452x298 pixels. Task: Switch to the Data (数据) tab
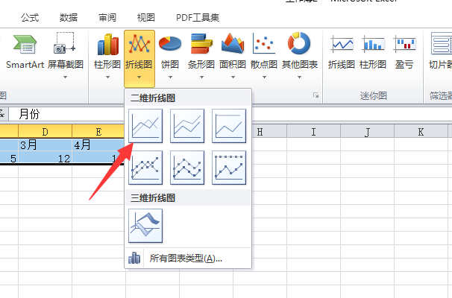point(69,18)
